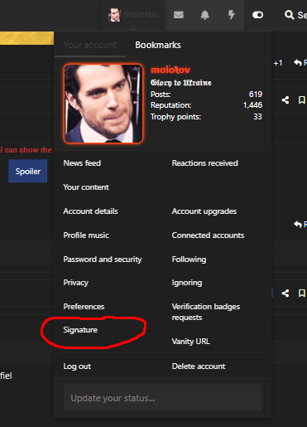
Task: Click the lower share icon near Ignoring
Action: click(285, 293)
